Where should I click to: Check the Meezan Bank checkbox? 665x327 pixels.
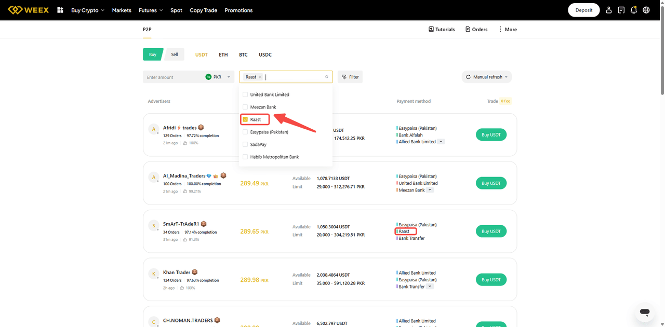click(x=246, y=107)
